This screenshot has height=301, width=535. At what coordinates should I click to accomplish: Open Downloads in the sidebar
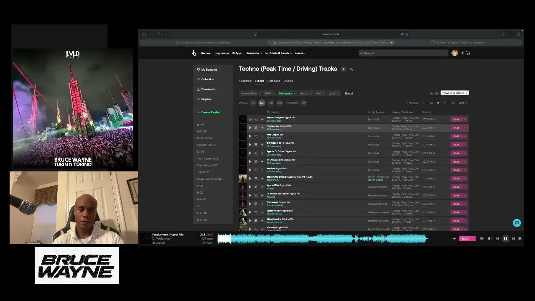206,89
